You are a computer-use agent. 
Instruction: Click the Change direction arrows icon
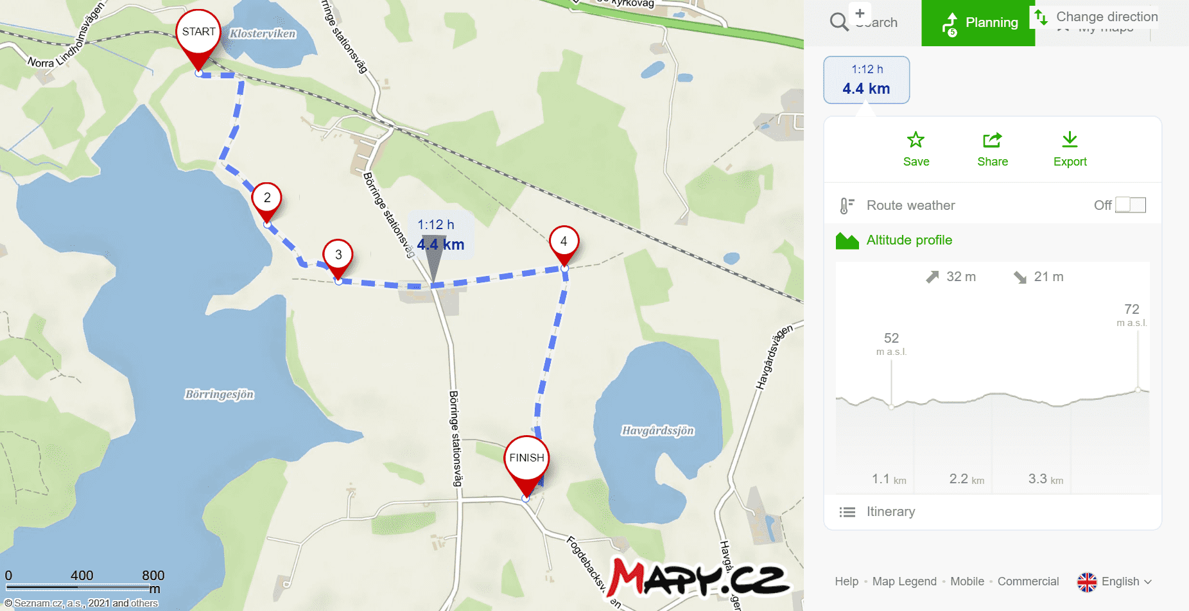click(1041, 17)
